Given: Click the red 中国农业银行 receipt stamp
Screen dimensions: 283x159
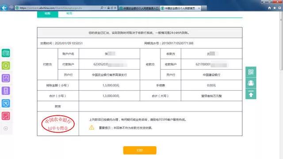Looking at the screenshot, I should click(58, 124).
